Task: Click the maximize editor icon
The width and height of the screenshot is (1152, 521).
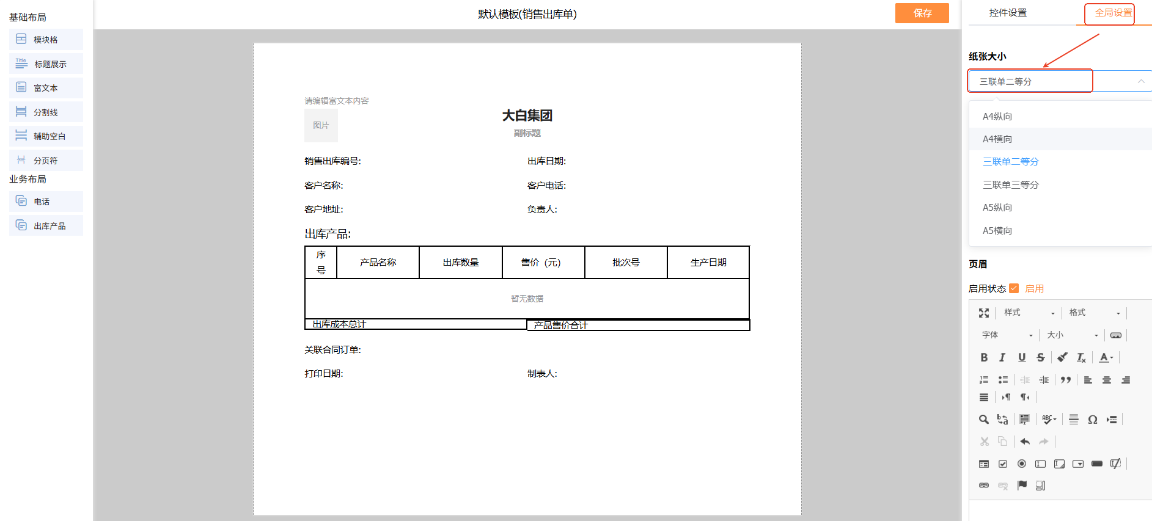Action: click(983, 313)
